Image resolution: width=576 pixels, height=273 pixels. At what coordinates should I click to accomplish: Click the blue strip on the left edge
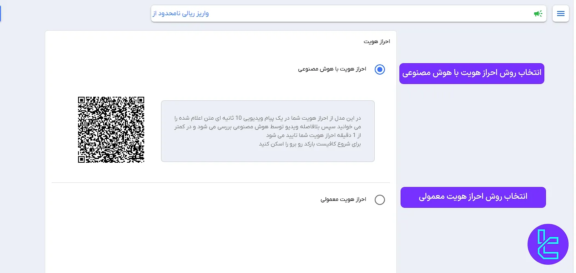1,14
